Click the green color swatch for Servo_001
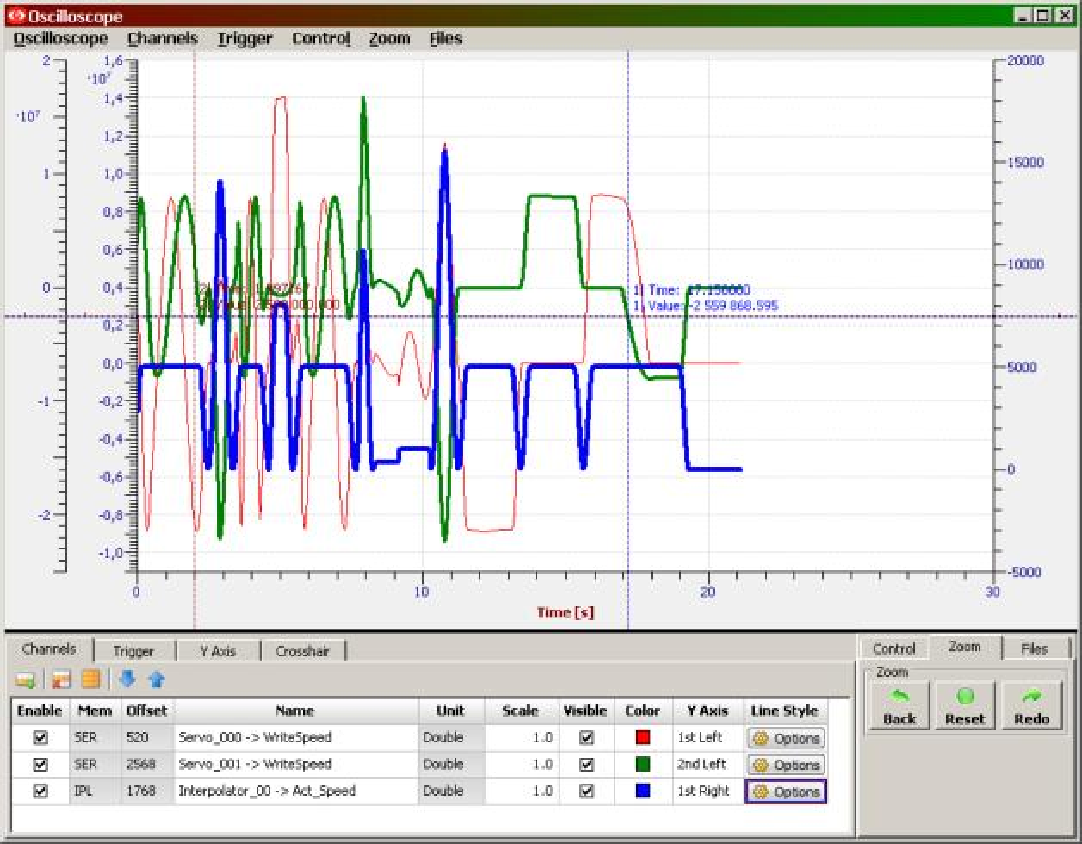1082x844 pixels. (643, 764)
